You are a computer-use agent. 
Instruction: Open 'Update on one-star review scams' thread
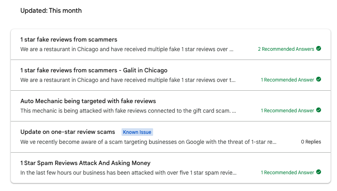click(68, 132)
